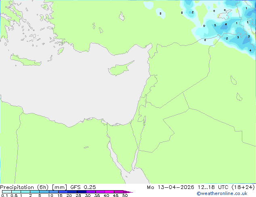The width and height of the screenshot is (256, 197).
Task: Select the "[mm]" unit label
Action: coord(59,187)
